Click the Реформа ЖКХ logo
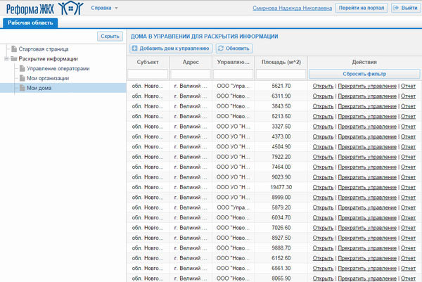This screenshot has height=282, width=422. tap(42, 8)
